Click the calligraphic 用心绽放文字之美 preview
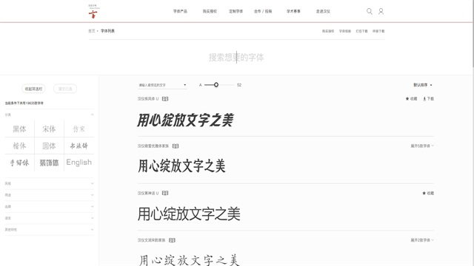This screenshot has width=474, height=266. (189, 260)
